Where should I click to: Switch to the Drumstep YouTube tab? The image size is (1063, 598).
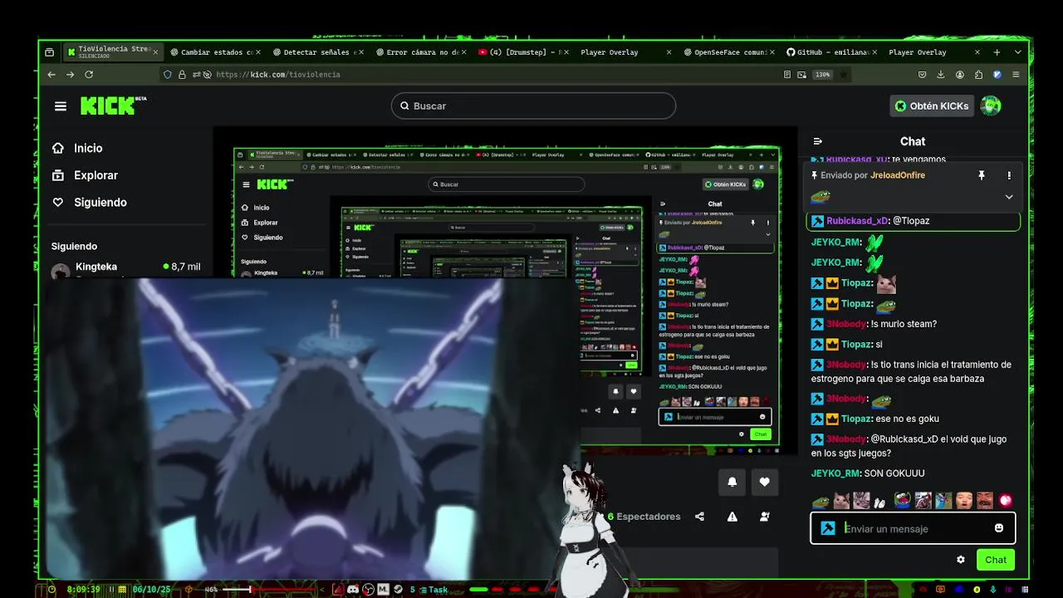[x=524, y=52]
